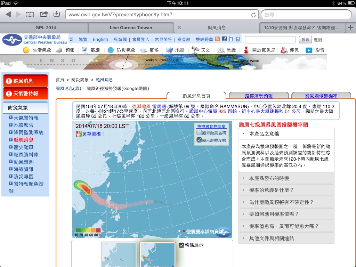
Task: Toggle the 輪播展示 checkbox
Action: (x=181, y=245)
